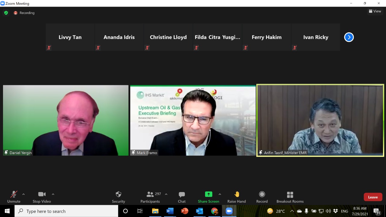This screenshot has height=217, width=386.
Task: Click pin icon next to Mark Eramo
Action: click(133, 153)
